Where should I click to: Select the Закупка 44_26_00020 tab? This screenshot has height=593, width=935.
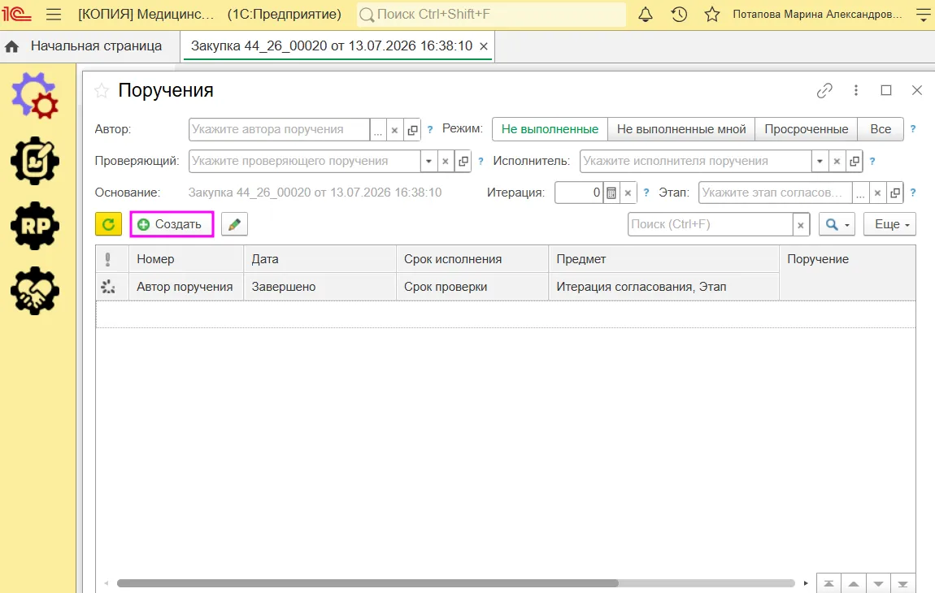click(x=332, y=45)
